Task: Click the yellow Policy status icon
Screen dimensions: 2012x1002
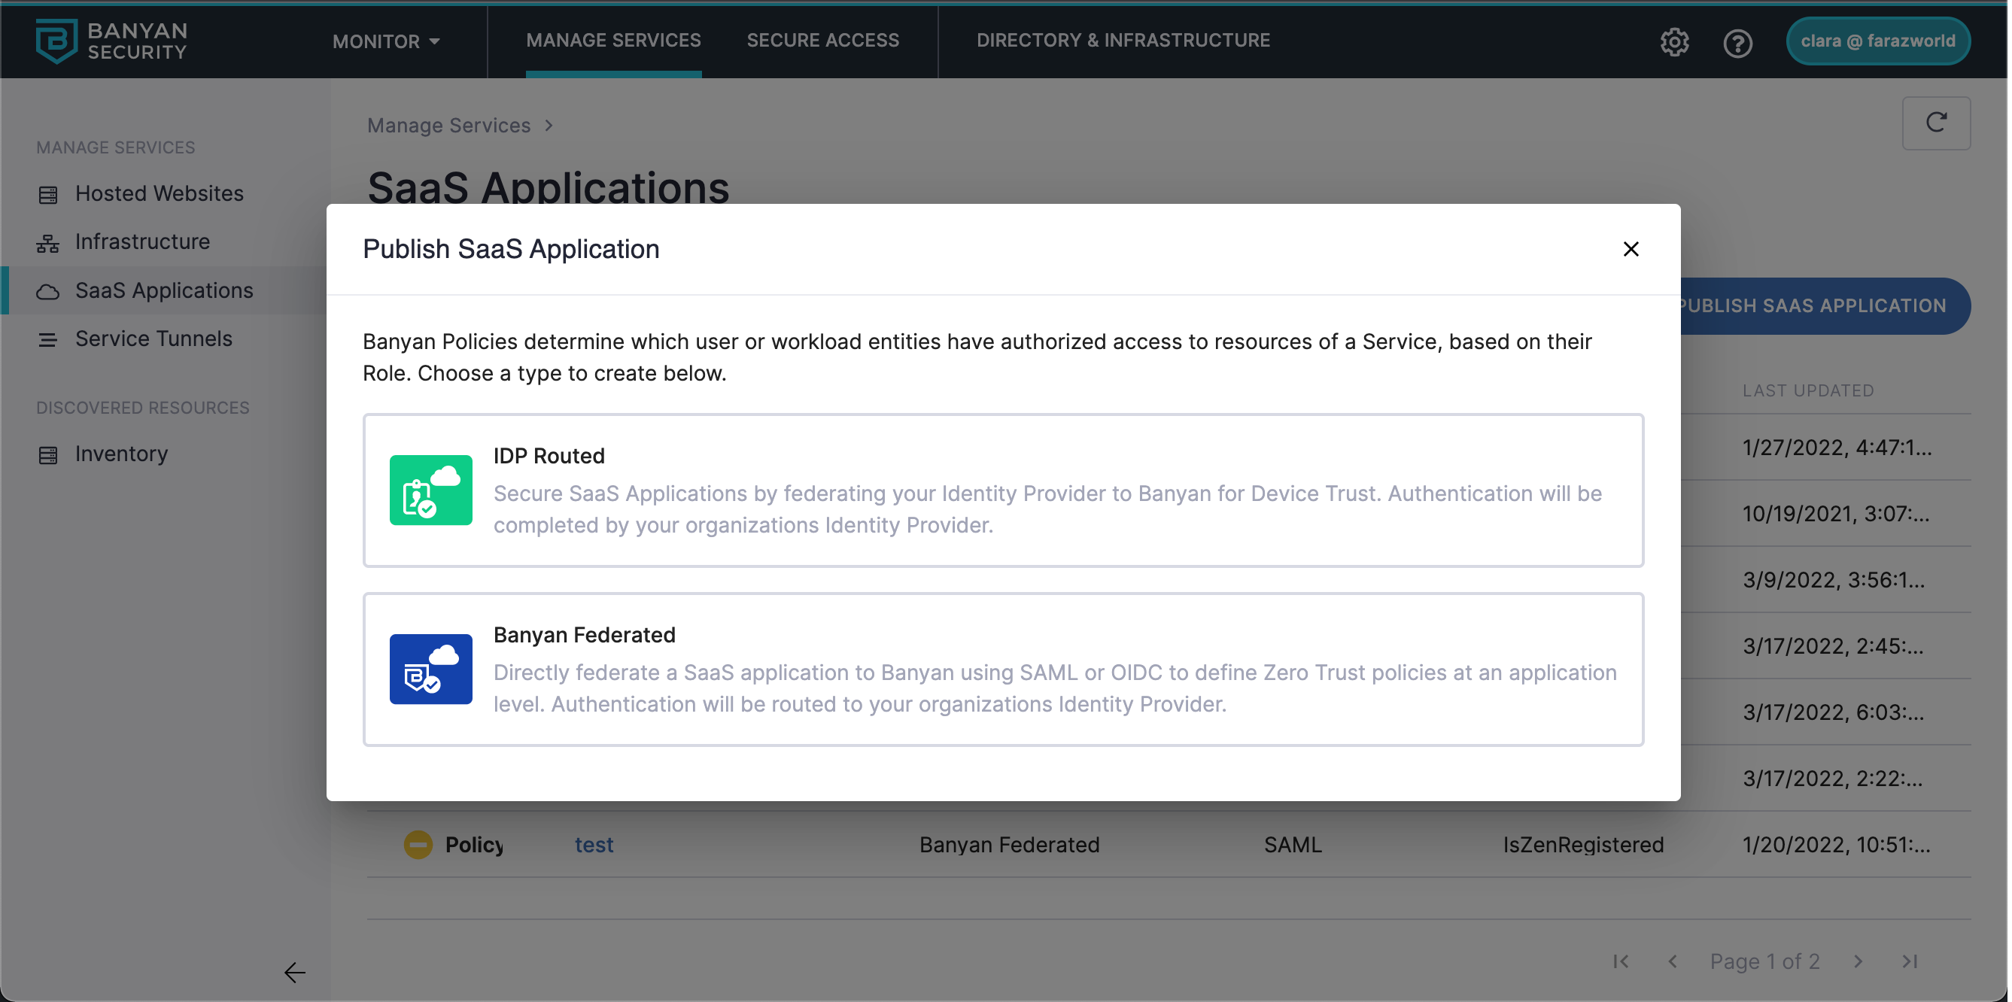Action: [x=418, y=844]
